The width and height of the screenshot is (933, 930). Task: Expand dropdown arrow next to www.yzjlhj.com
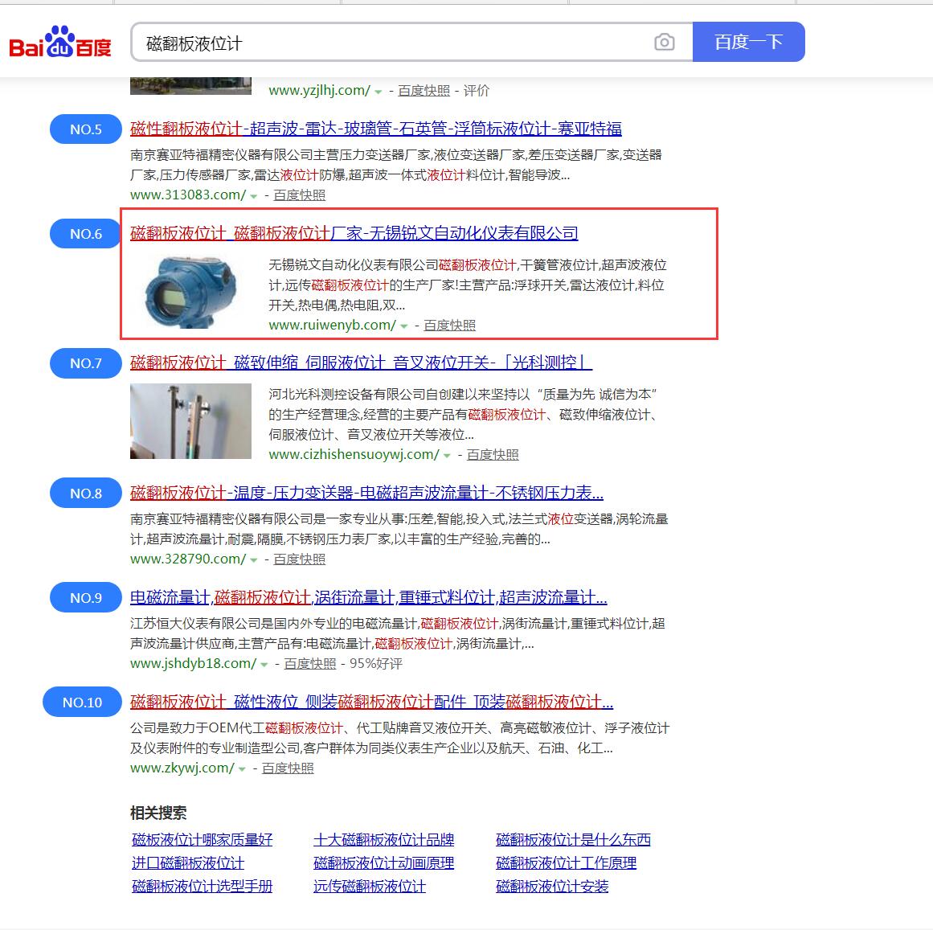click(379, 92)
